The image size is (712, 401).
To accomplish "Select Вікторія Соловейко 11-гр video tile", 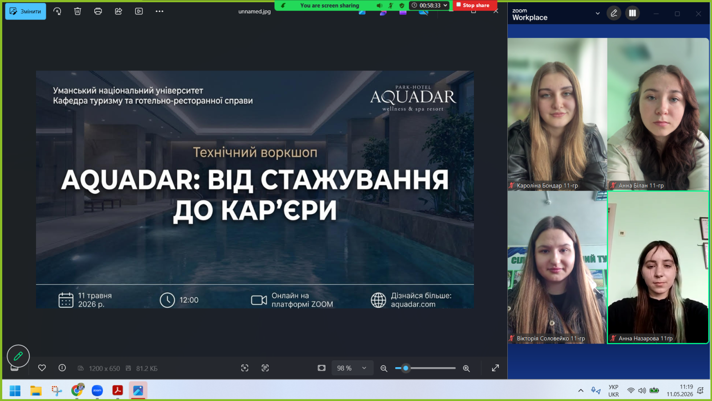I will 557,267.
